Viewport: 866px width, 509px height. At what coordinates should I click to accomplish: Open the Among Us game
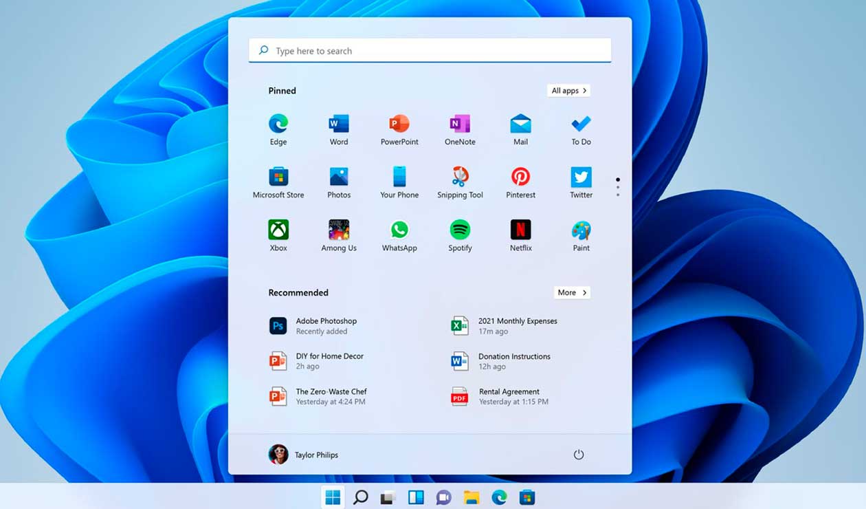[x=339, y=236]
